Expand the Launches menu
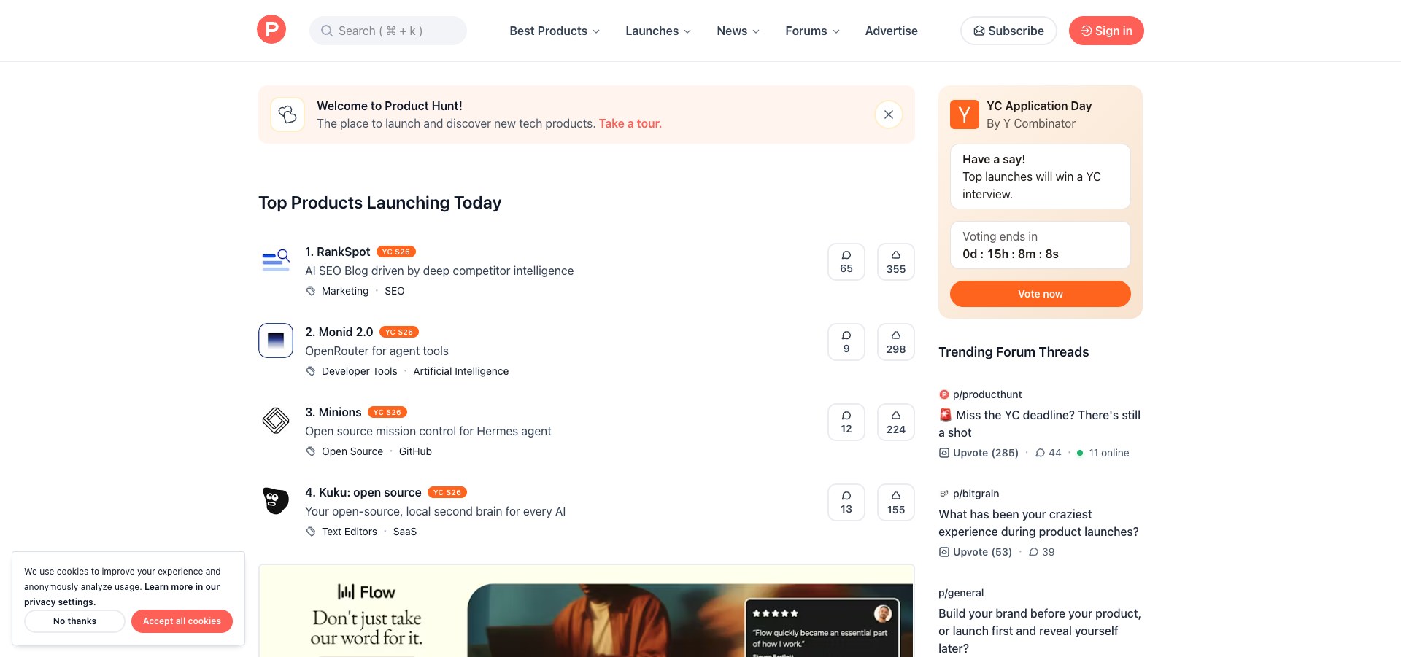This screenshot has height=657, width=1401. click(x=658, y=31)
